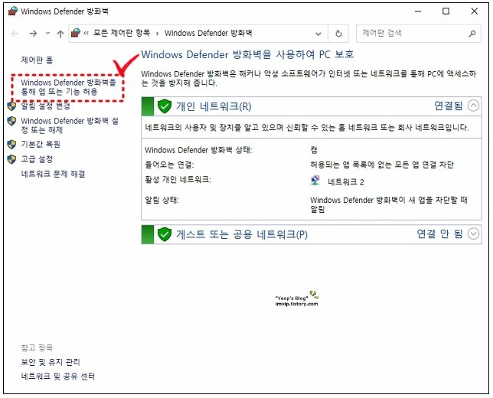493x398 pixels.
Task: Click the Forward navigation arrow
Action: (33, 34)
